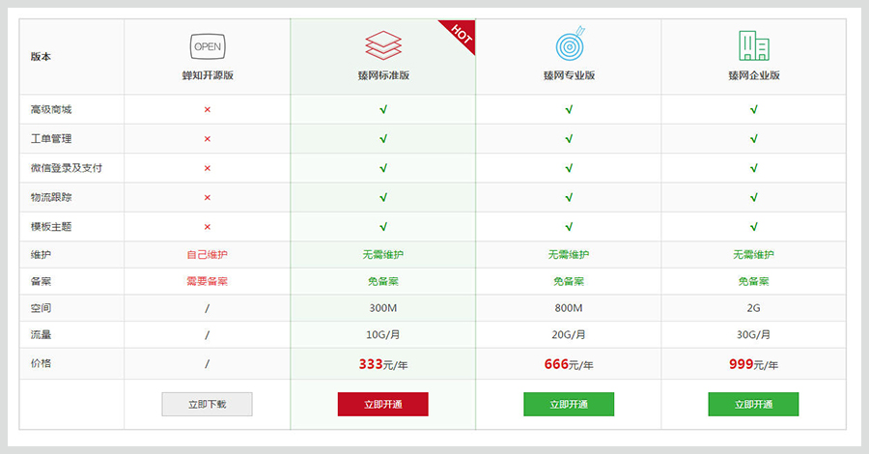Click 臻网专业版 checkmark in 高级商城 row

(x=569, y=110)
